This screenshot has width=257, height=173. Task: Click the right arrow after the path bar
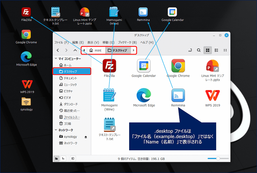[134, 50]
